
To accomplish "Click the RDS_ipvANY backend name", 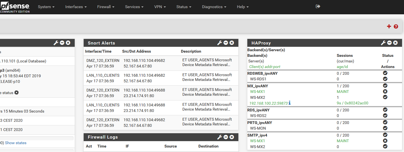I will pyautogui.click(x=259, y=110).
